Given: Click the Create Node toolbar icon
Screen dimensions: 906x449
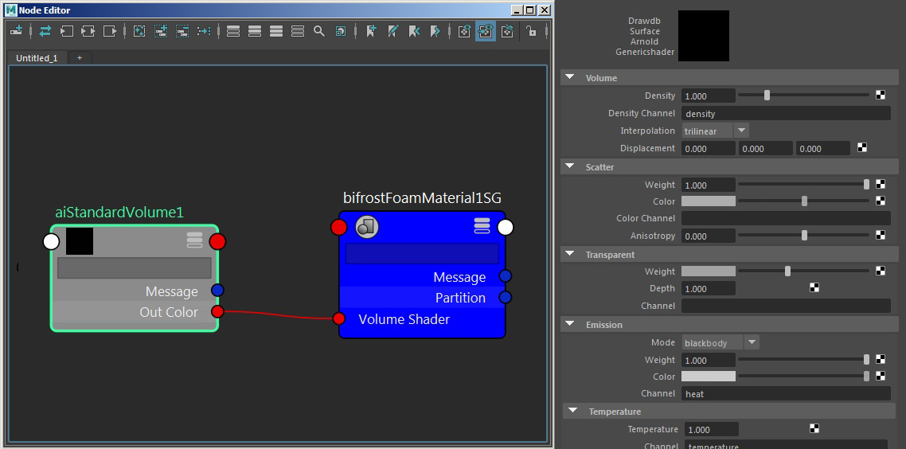Looking at the screenshot, I should 17,30.
